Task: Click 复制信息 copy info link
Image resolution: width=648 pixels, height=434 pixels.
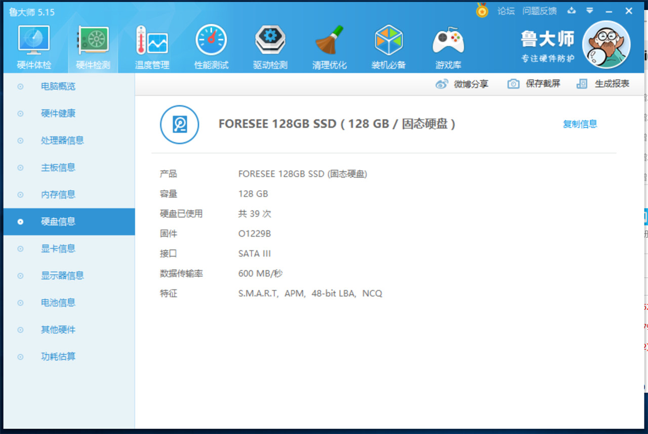Action: tap(580, 124)
